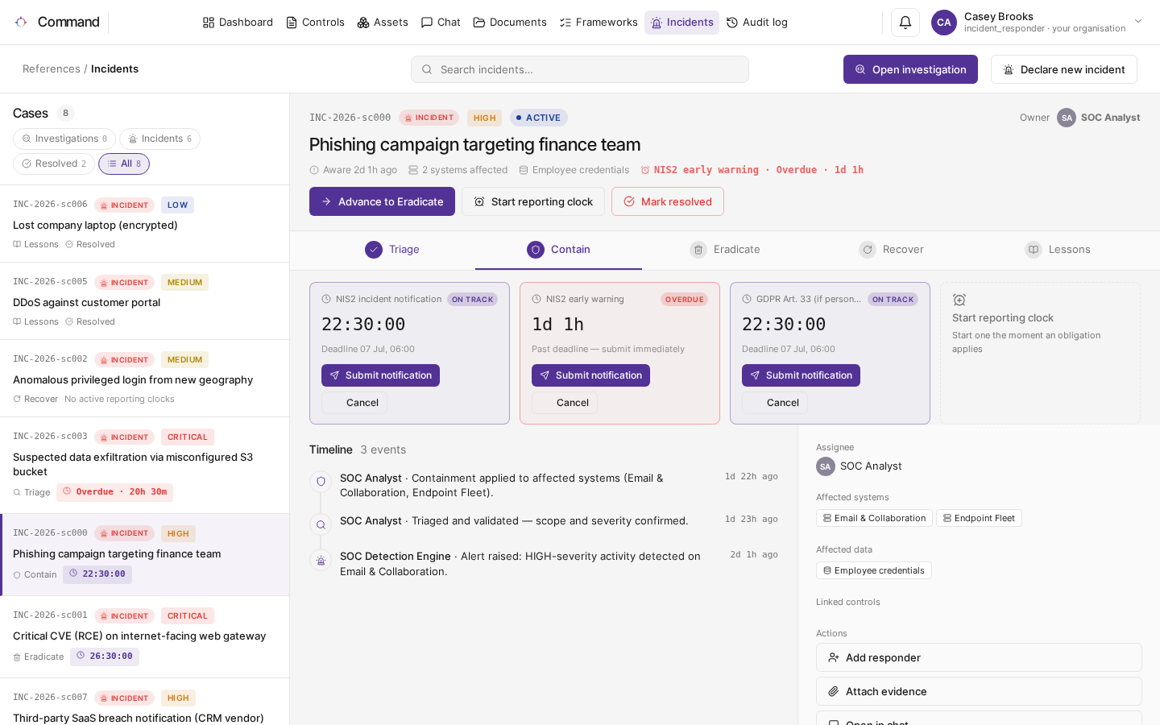Focus the Search incidents field

click(580, 69)
